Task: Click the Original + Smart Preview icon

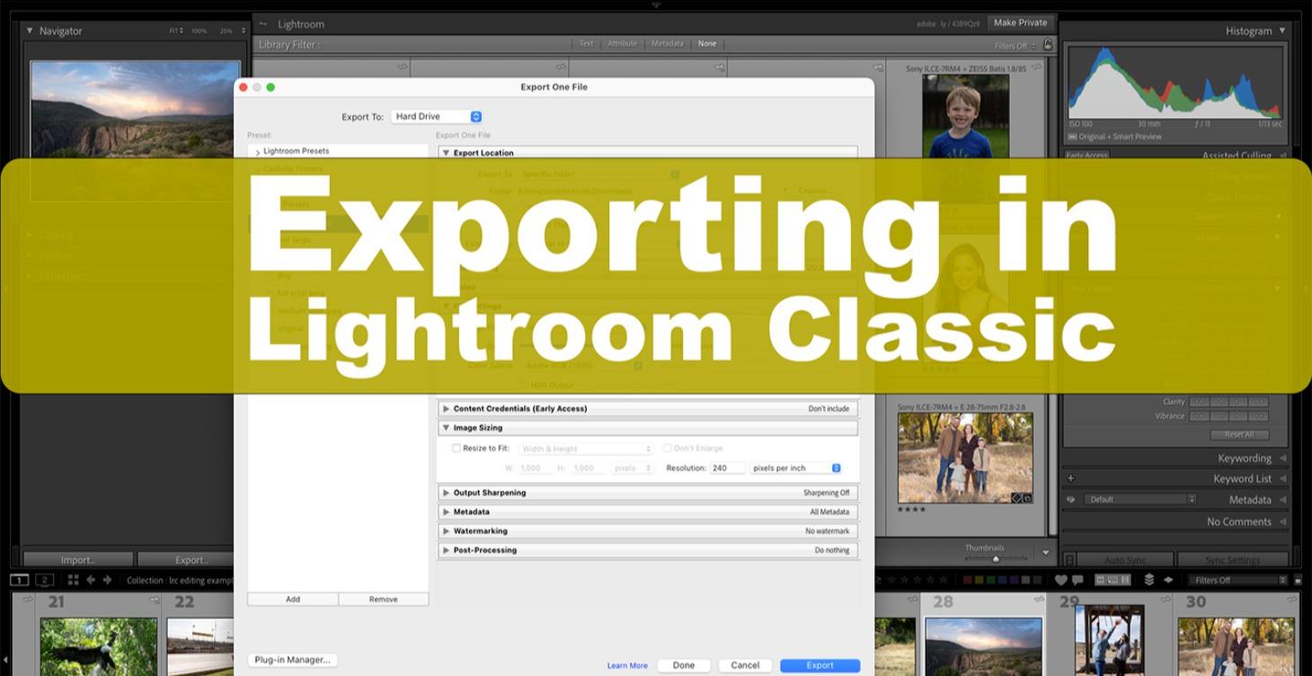Action: click(1071, 137)
